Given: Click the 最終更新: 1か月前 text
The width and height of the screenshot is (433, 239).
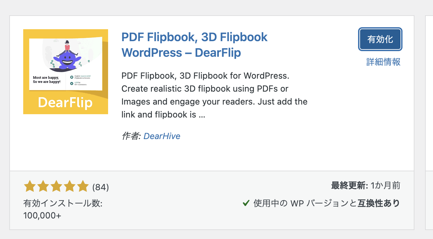Looking at the screenshot, I should click(366, 186).
